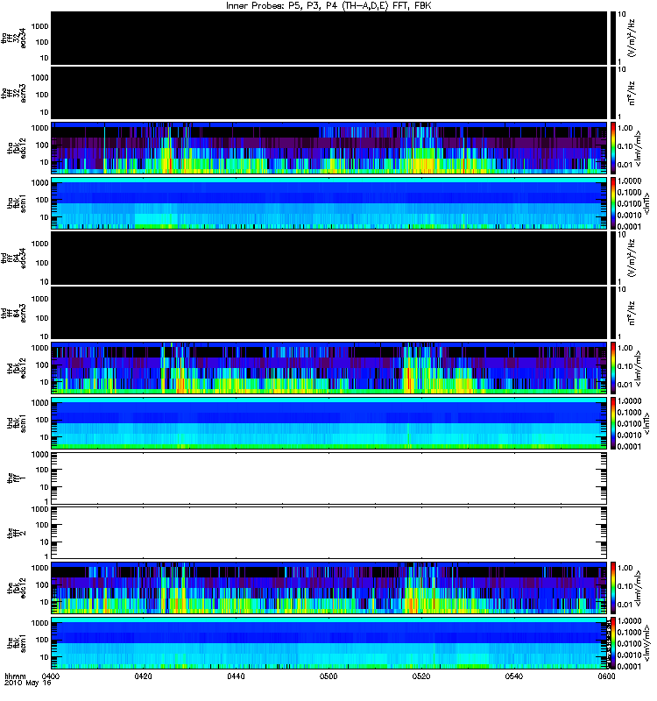Select the thd fff 64 edc34 black panel
Image resolution: width=657 pixels, height=701 pixels.
[328, 258]
